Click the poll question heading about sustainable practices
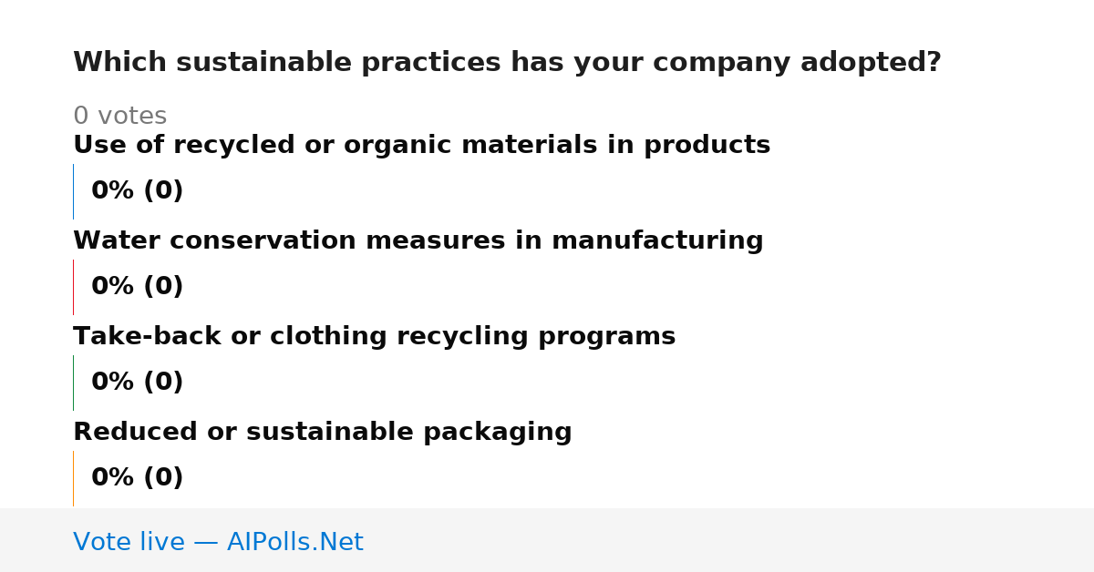 click(x=507, y=63)
